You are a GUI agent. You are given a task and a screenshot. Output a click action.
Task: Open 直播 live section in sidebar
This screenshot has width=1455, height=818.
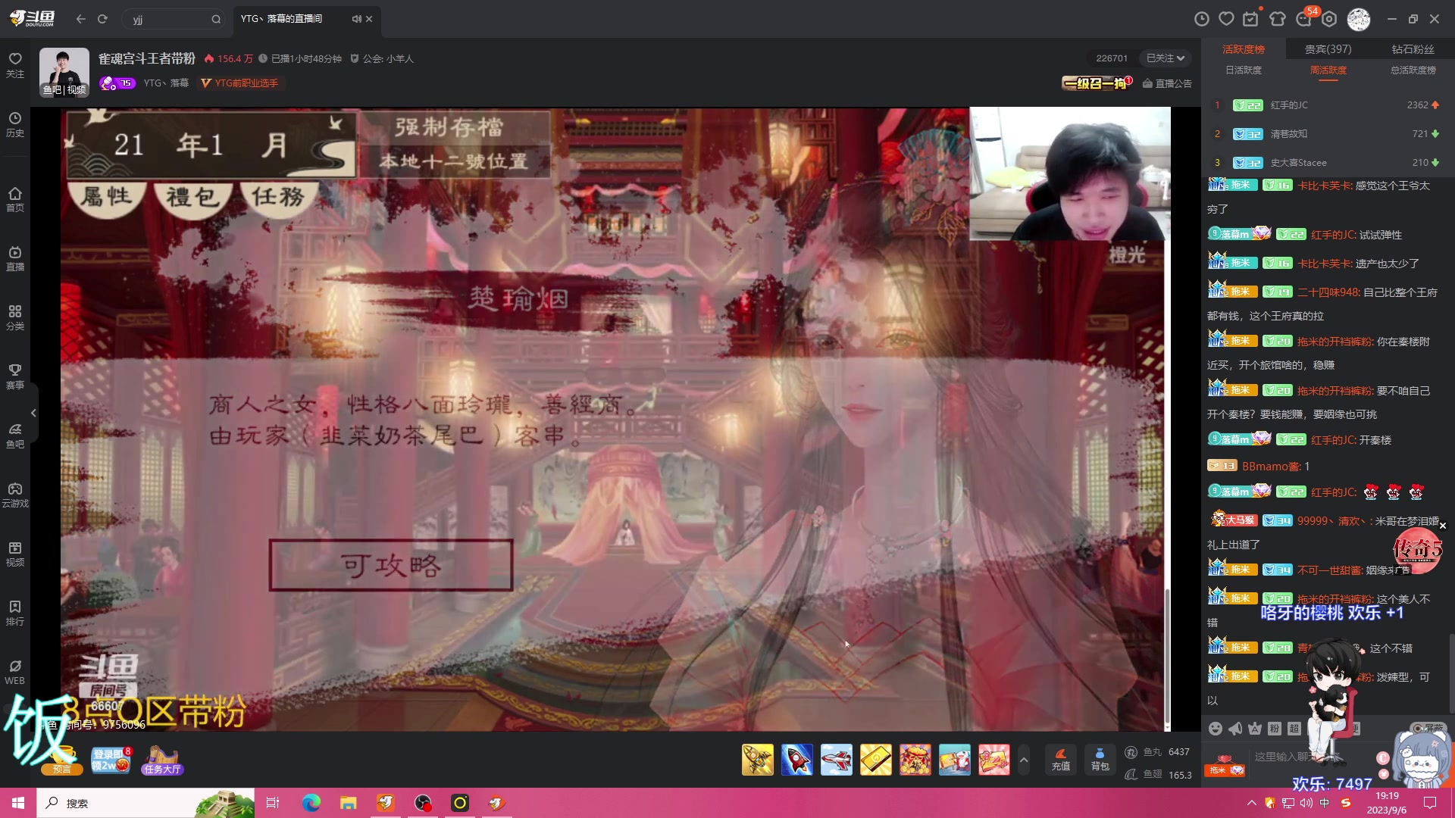pyautogui.click(x=15, y=258)
